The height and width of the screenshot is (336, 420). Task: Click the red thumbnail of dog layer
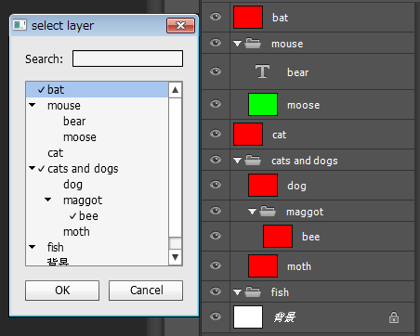pos(263,185)
